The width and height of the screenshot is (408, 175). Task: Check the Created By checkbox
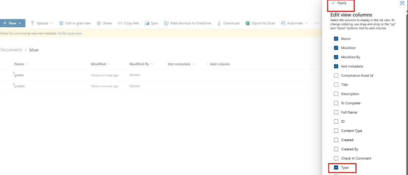336,149
